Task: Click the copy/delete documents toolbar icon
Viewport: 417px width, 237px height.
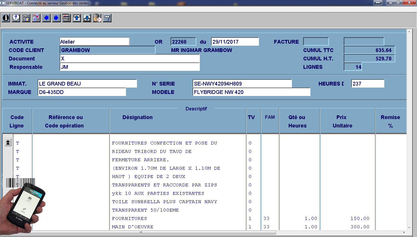Action: click(36, 18)
